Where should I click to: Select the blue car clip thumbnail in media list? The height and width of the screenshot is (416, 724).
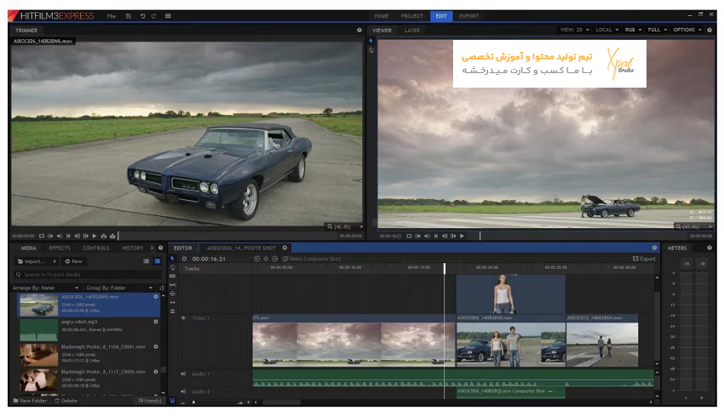click(x=39, y=305)
